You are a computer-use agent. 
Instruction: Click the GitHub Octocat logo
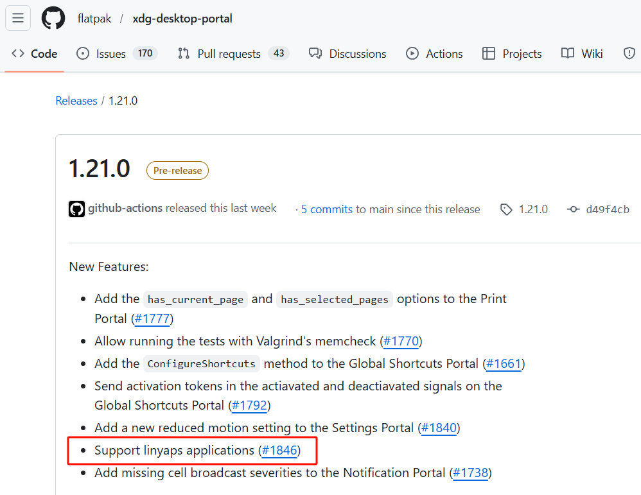[53, 18]
